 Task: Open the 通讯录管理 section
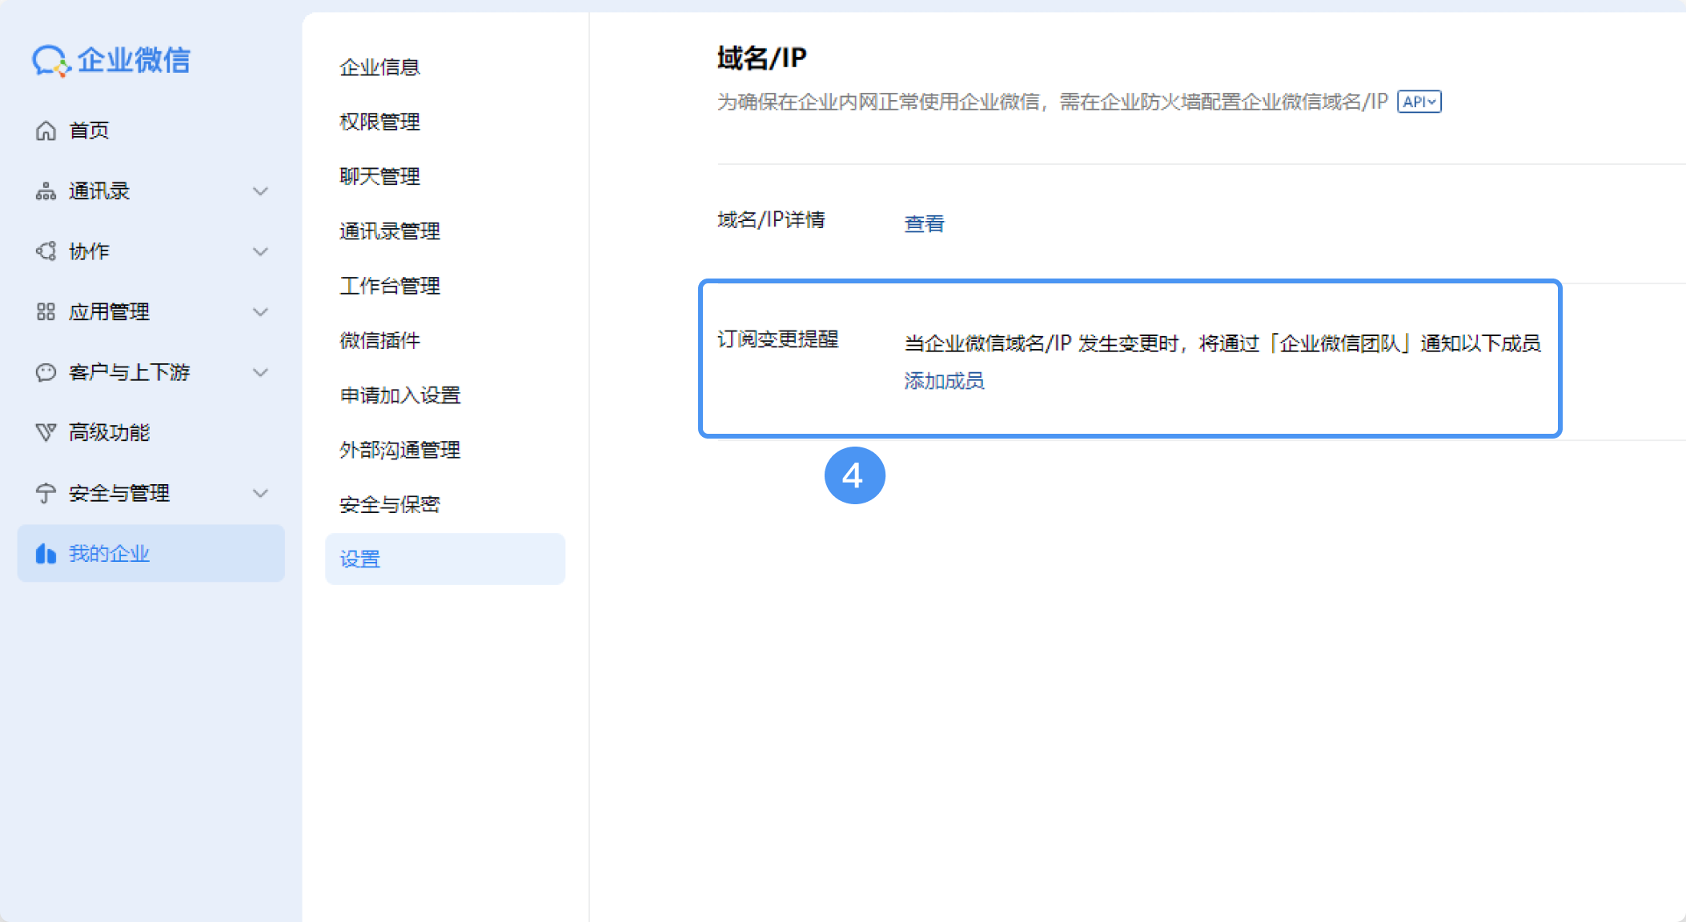coord(390,231)
